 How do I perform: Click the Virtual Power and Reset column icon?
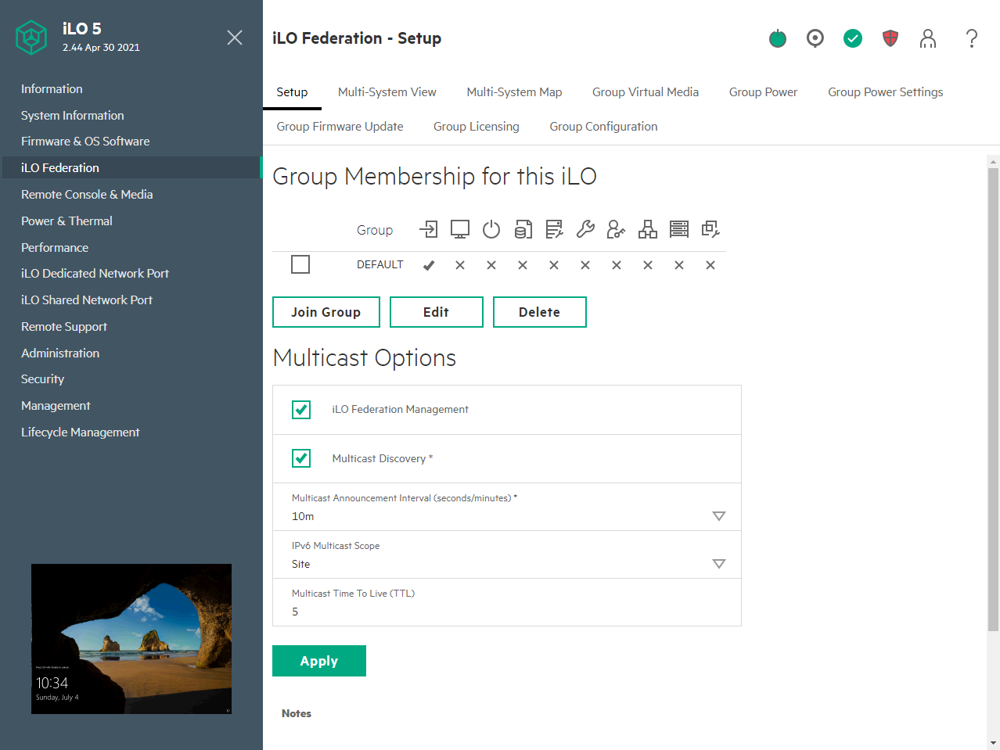[491, 229]
